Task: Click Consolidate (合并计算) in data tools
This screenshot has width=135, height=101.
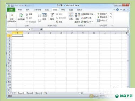Action: [86, 18]
